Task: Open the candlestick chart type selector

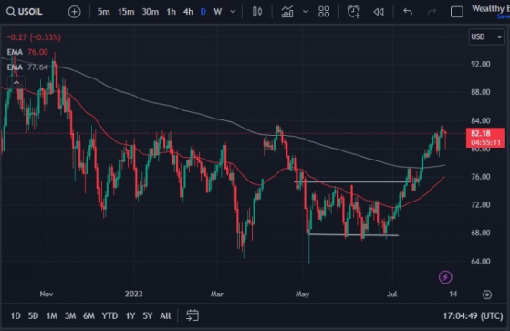Action: coord(257,12)
